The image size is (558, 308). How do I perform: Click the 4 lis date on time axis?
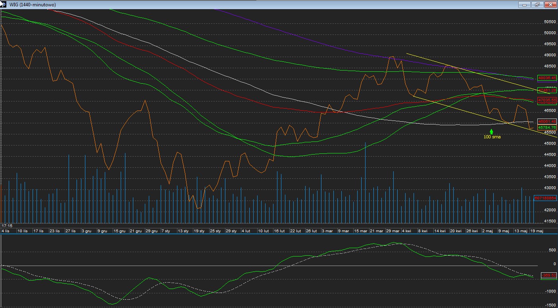[6, 230]
